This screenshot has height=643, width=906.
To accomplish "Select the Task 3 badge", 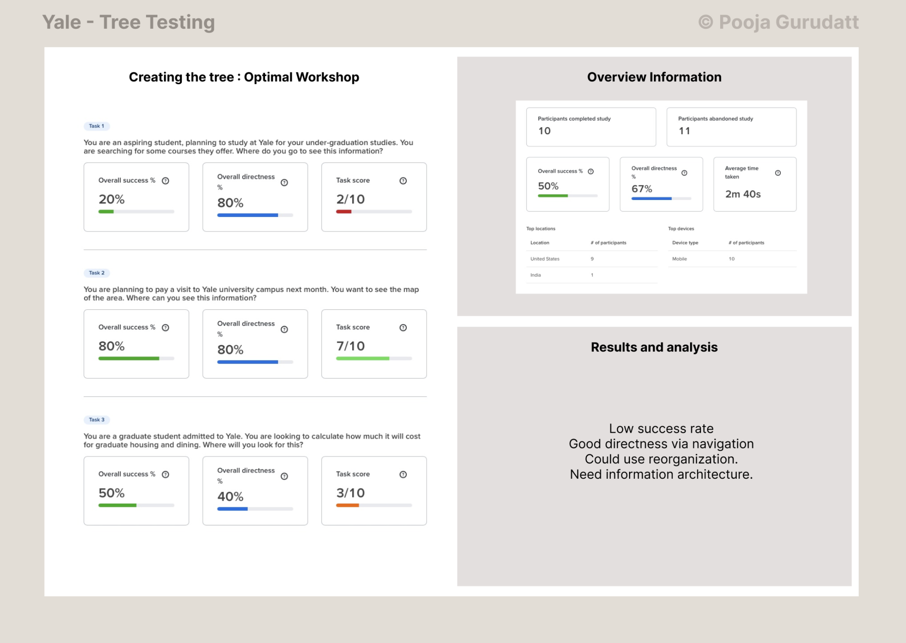I will point(97,419).
